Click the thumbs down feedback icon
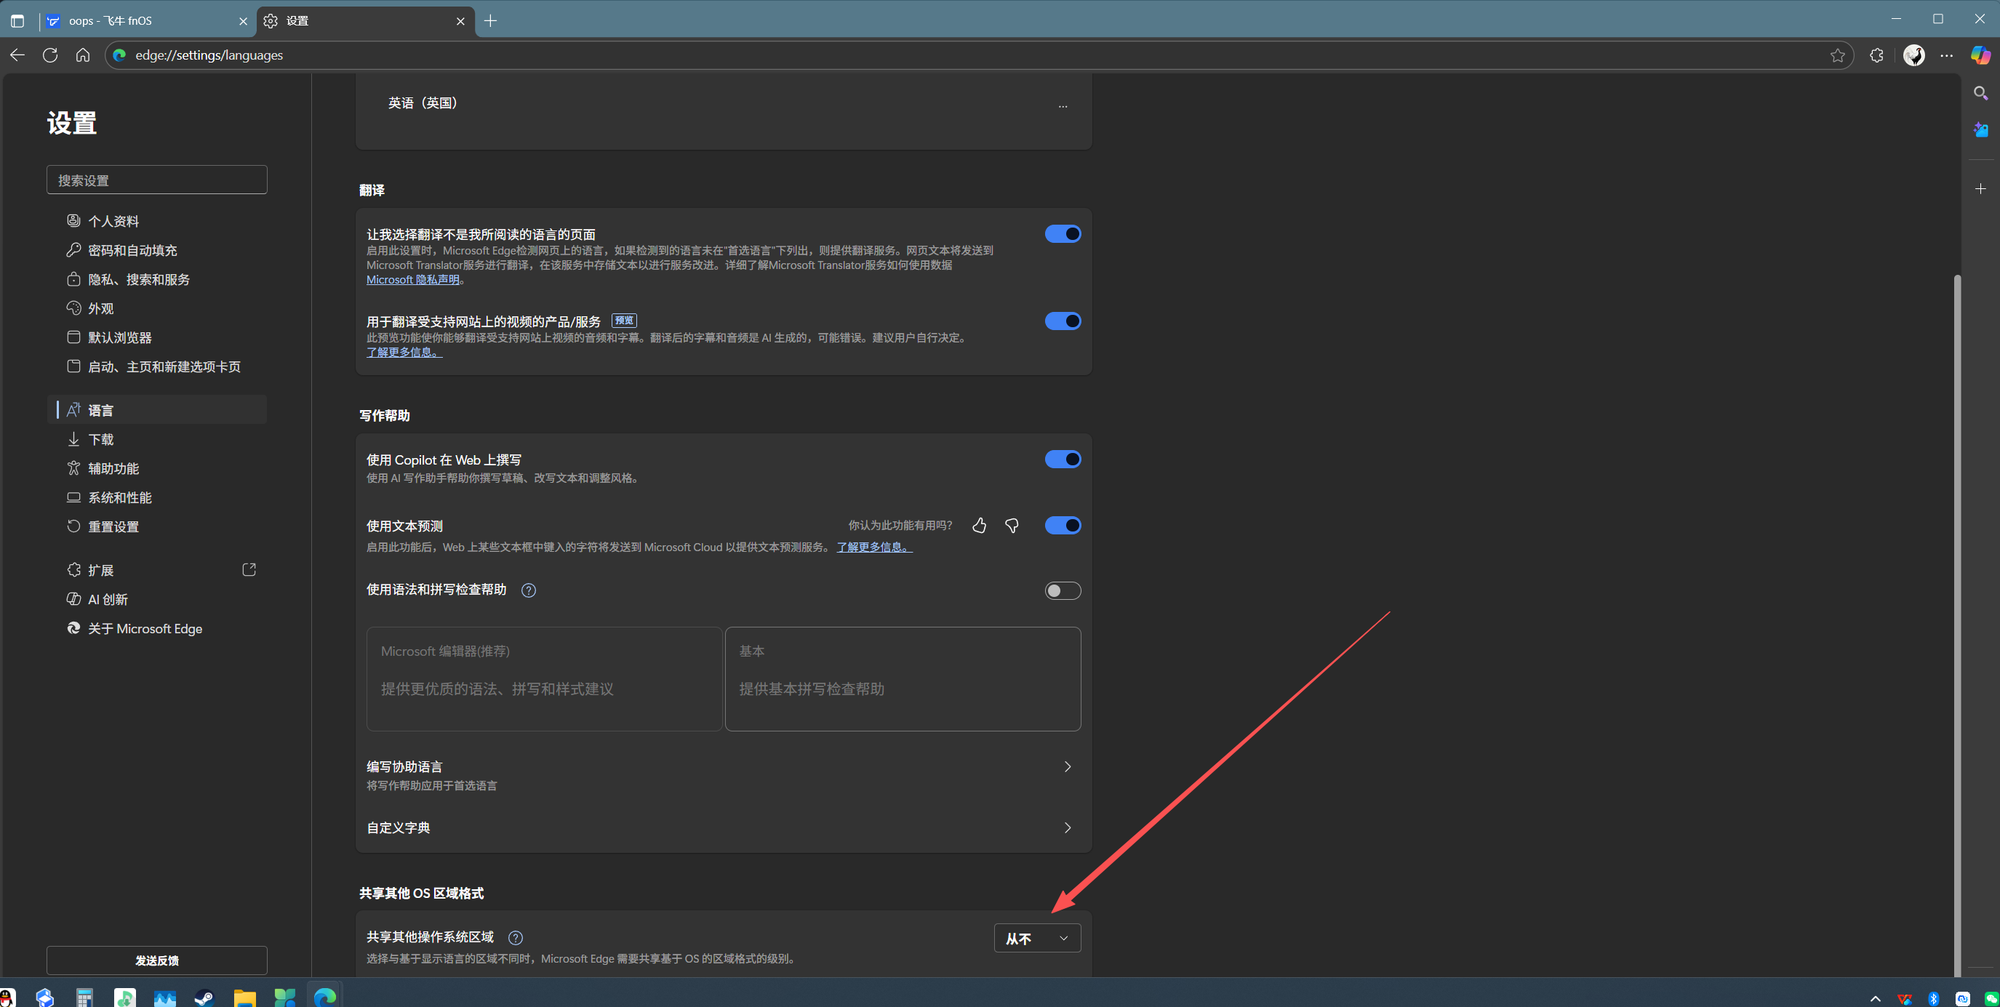The width and height of the screenshot is (2000, 1007). click(x=1012, y=526)
